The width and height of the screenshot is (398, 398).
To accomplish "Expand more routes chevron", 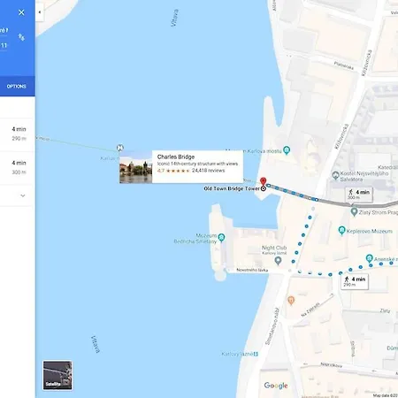I will point(23,195).
